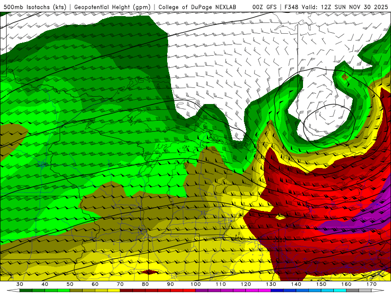Viewport: 391px width, 293px height.
Task: Click the 'F348' forecast hour text
Action: pyautogui.click(x=291, y=7)
